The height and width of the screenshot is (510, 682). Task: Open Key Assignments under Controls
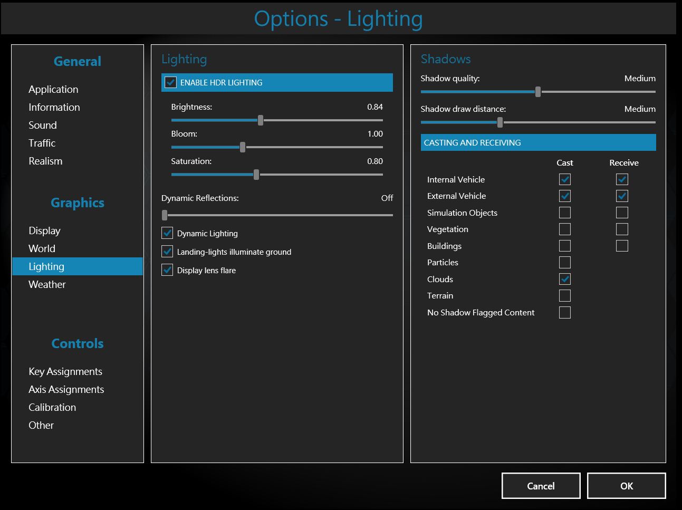(x=65, y=371)
